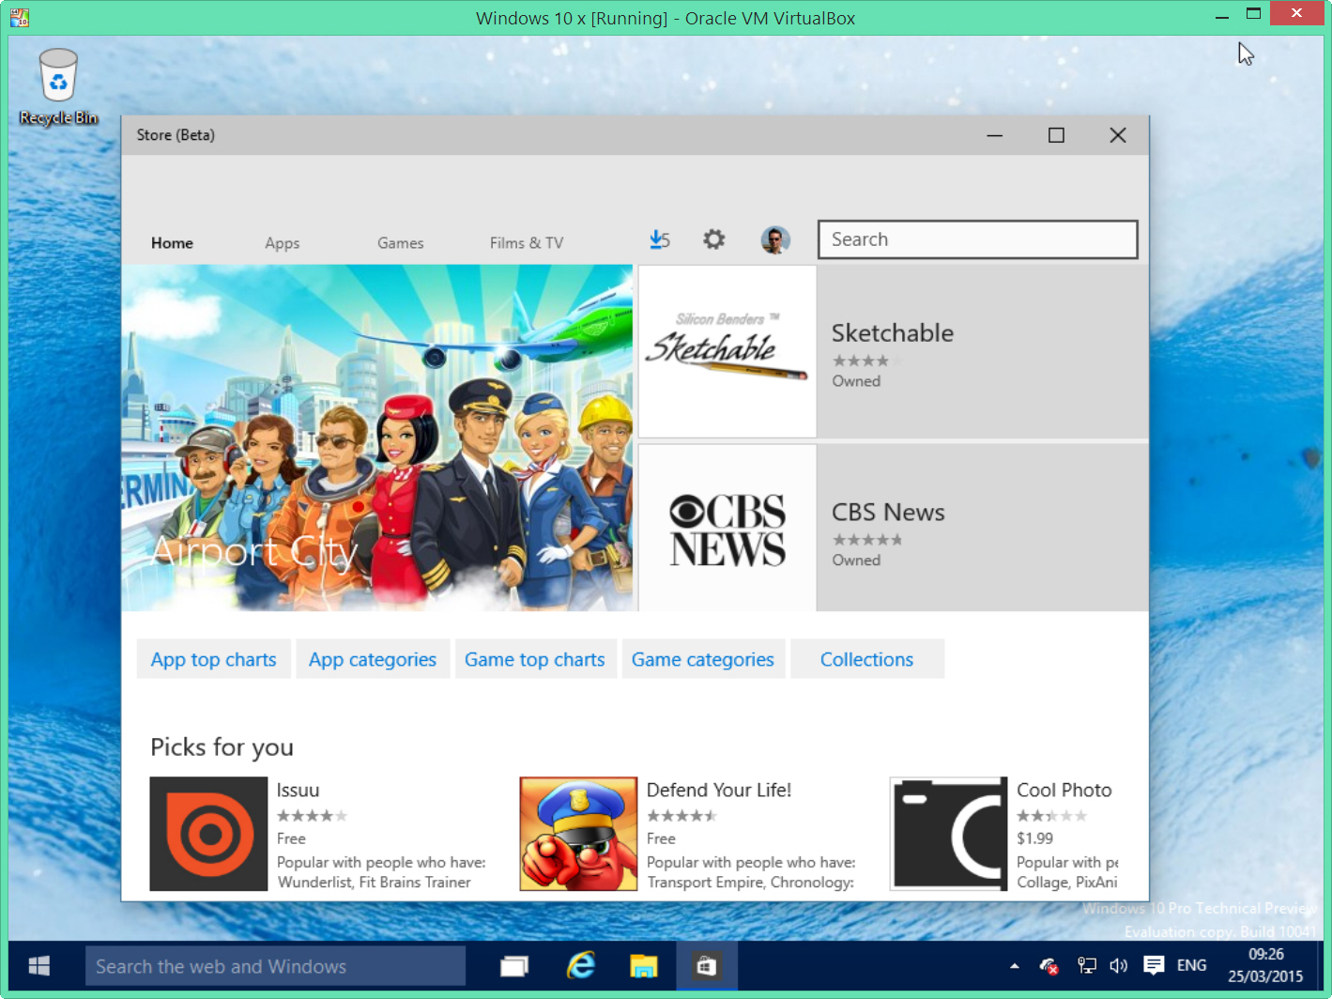Open Game top charts
The image size is (1332, 999).
pyautogui.click(x=535, y=659)
